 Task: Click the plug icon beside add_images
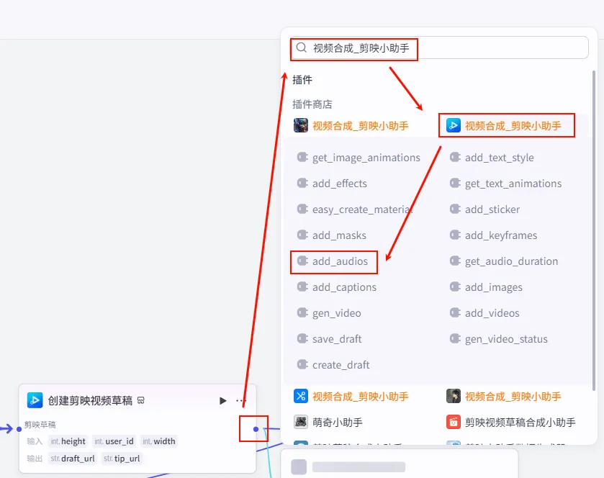point(455,287)
